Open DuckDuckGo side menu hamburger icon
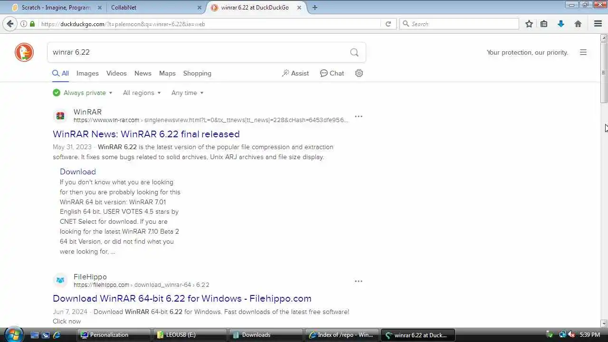This screenshot has width=608, height=342. (x=583, y=52)
